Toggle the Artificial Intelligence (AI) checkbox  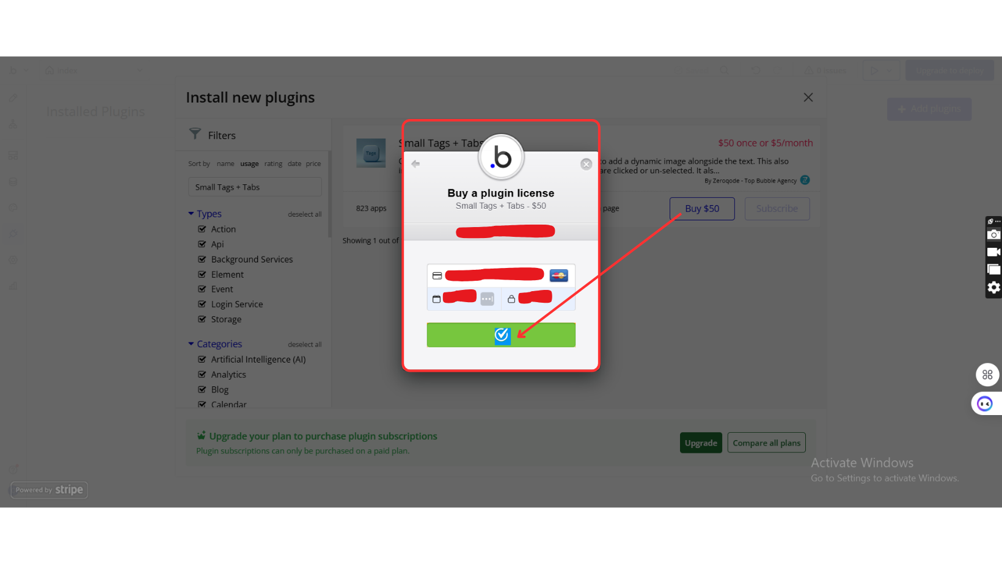(x=202, y=360)
